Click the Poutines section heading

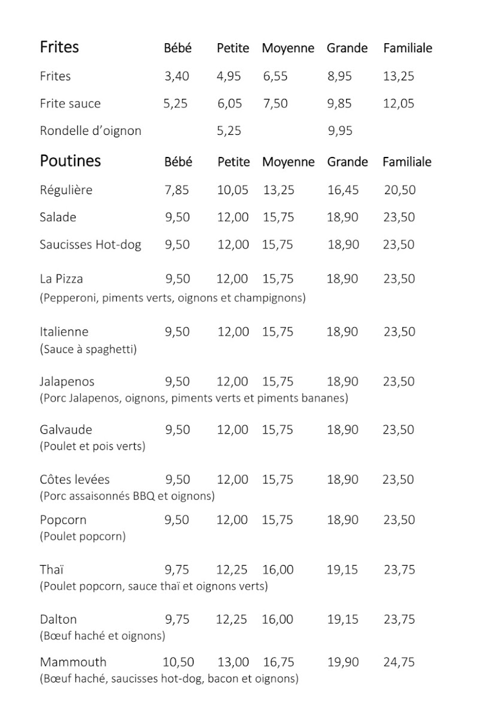click(70, 161)
